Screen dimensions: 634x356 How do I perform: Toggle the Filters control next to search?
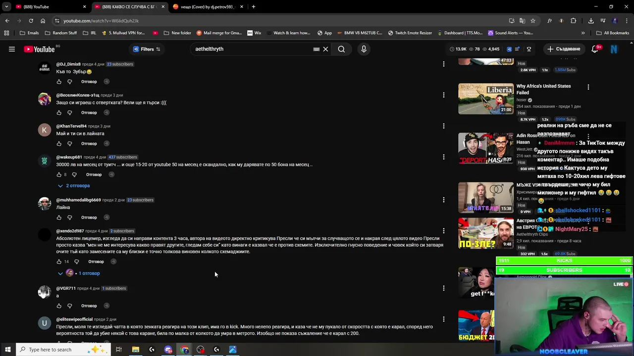(x=147, y=49)
